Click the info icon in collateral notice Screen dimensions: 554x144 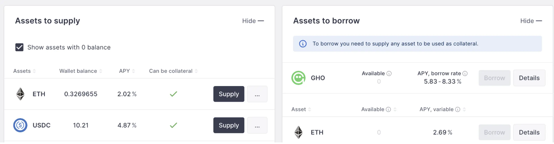[x=303, y=44]
